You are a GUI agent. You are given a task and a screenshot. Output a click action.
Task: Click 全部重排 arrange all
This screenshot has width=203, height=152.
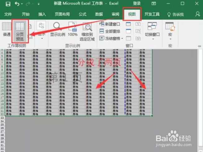110,31
